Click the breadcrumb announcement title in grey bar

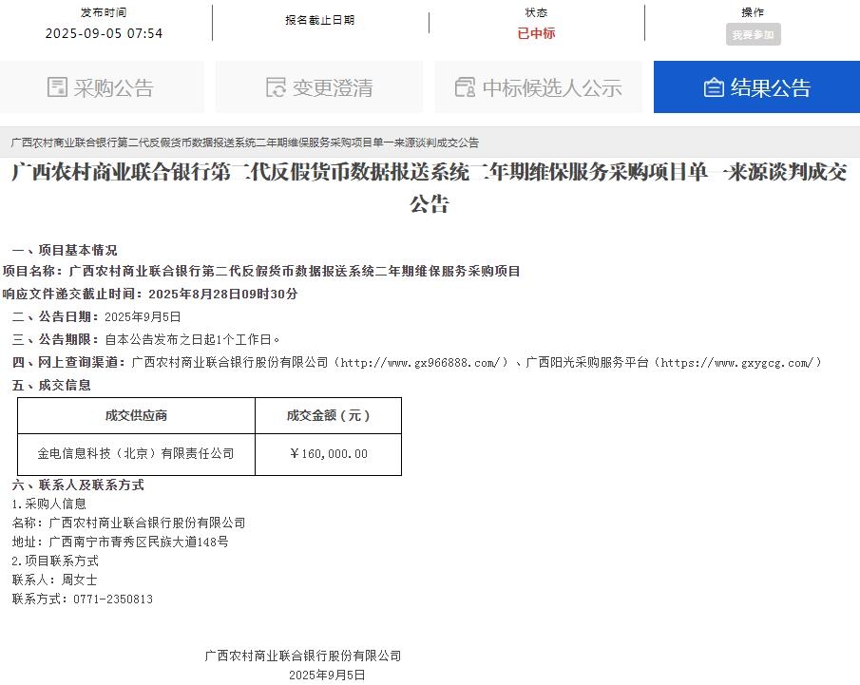(244, 143)
